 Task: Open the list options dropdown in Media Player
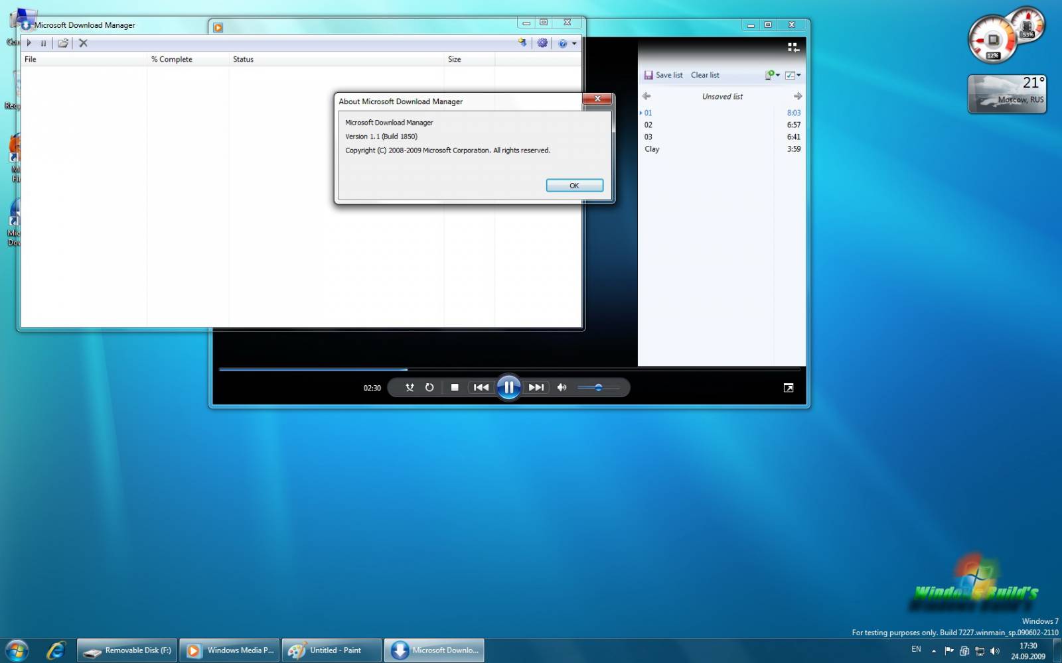772,75
